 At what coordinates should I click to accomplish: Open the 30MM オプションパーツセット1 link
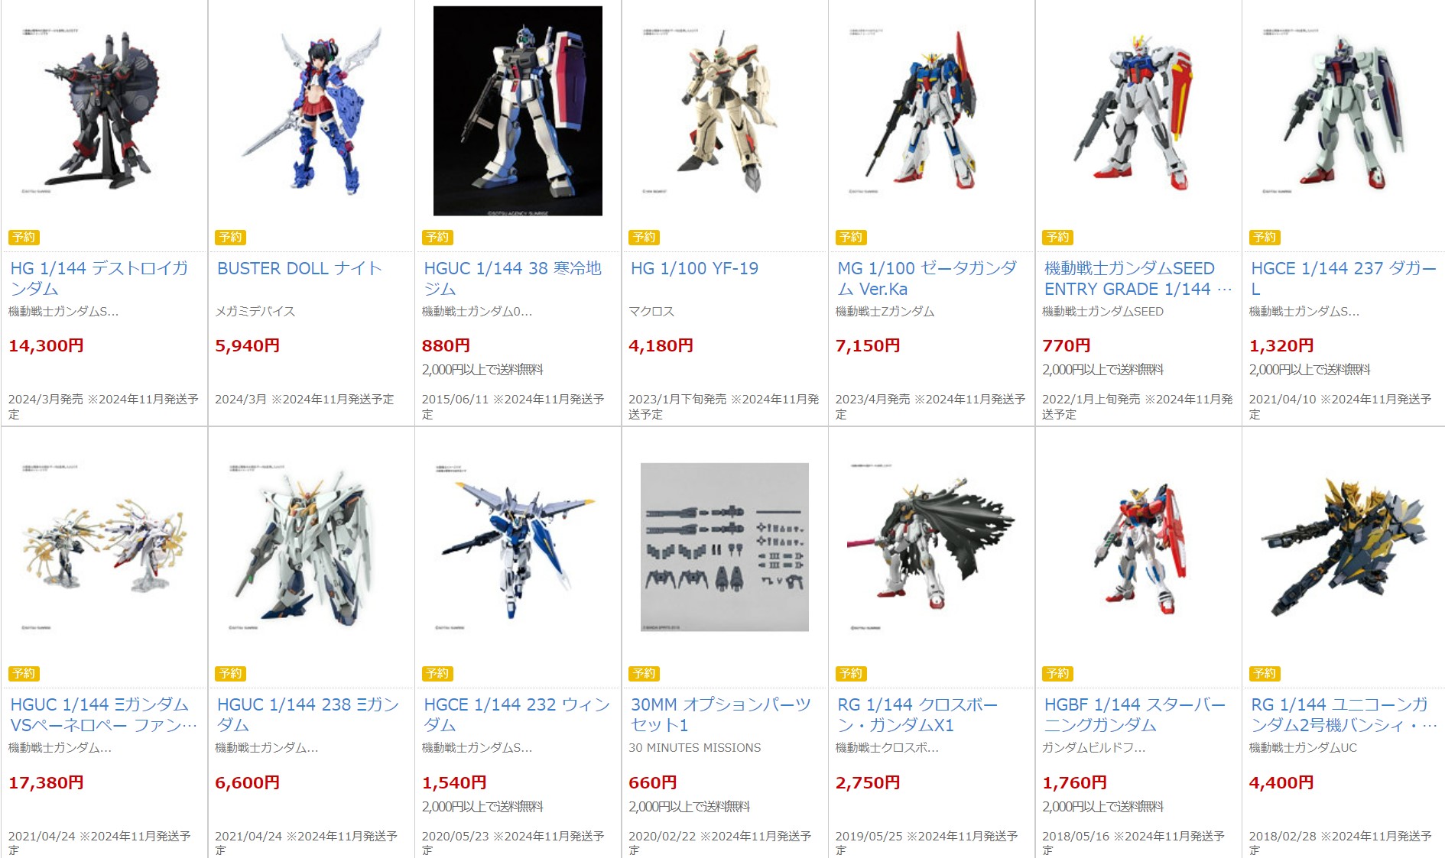tap(720, 714)
